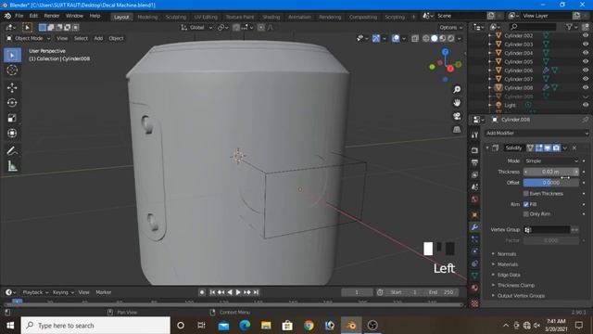Screen dimensions: 593x334
Task: Open the Render properties tab icon
Action: (x=474, y=150)
